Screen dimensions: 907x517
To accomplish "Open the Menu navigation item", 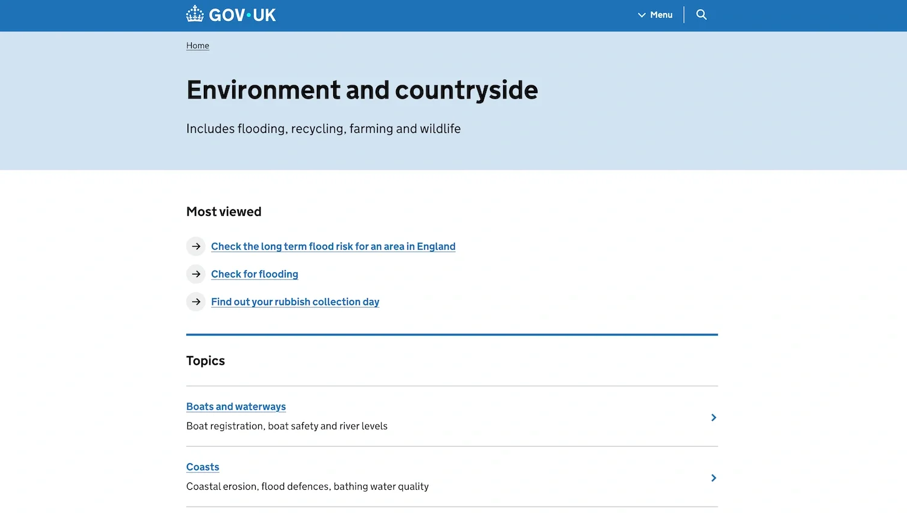I will (x=661, y=15).
